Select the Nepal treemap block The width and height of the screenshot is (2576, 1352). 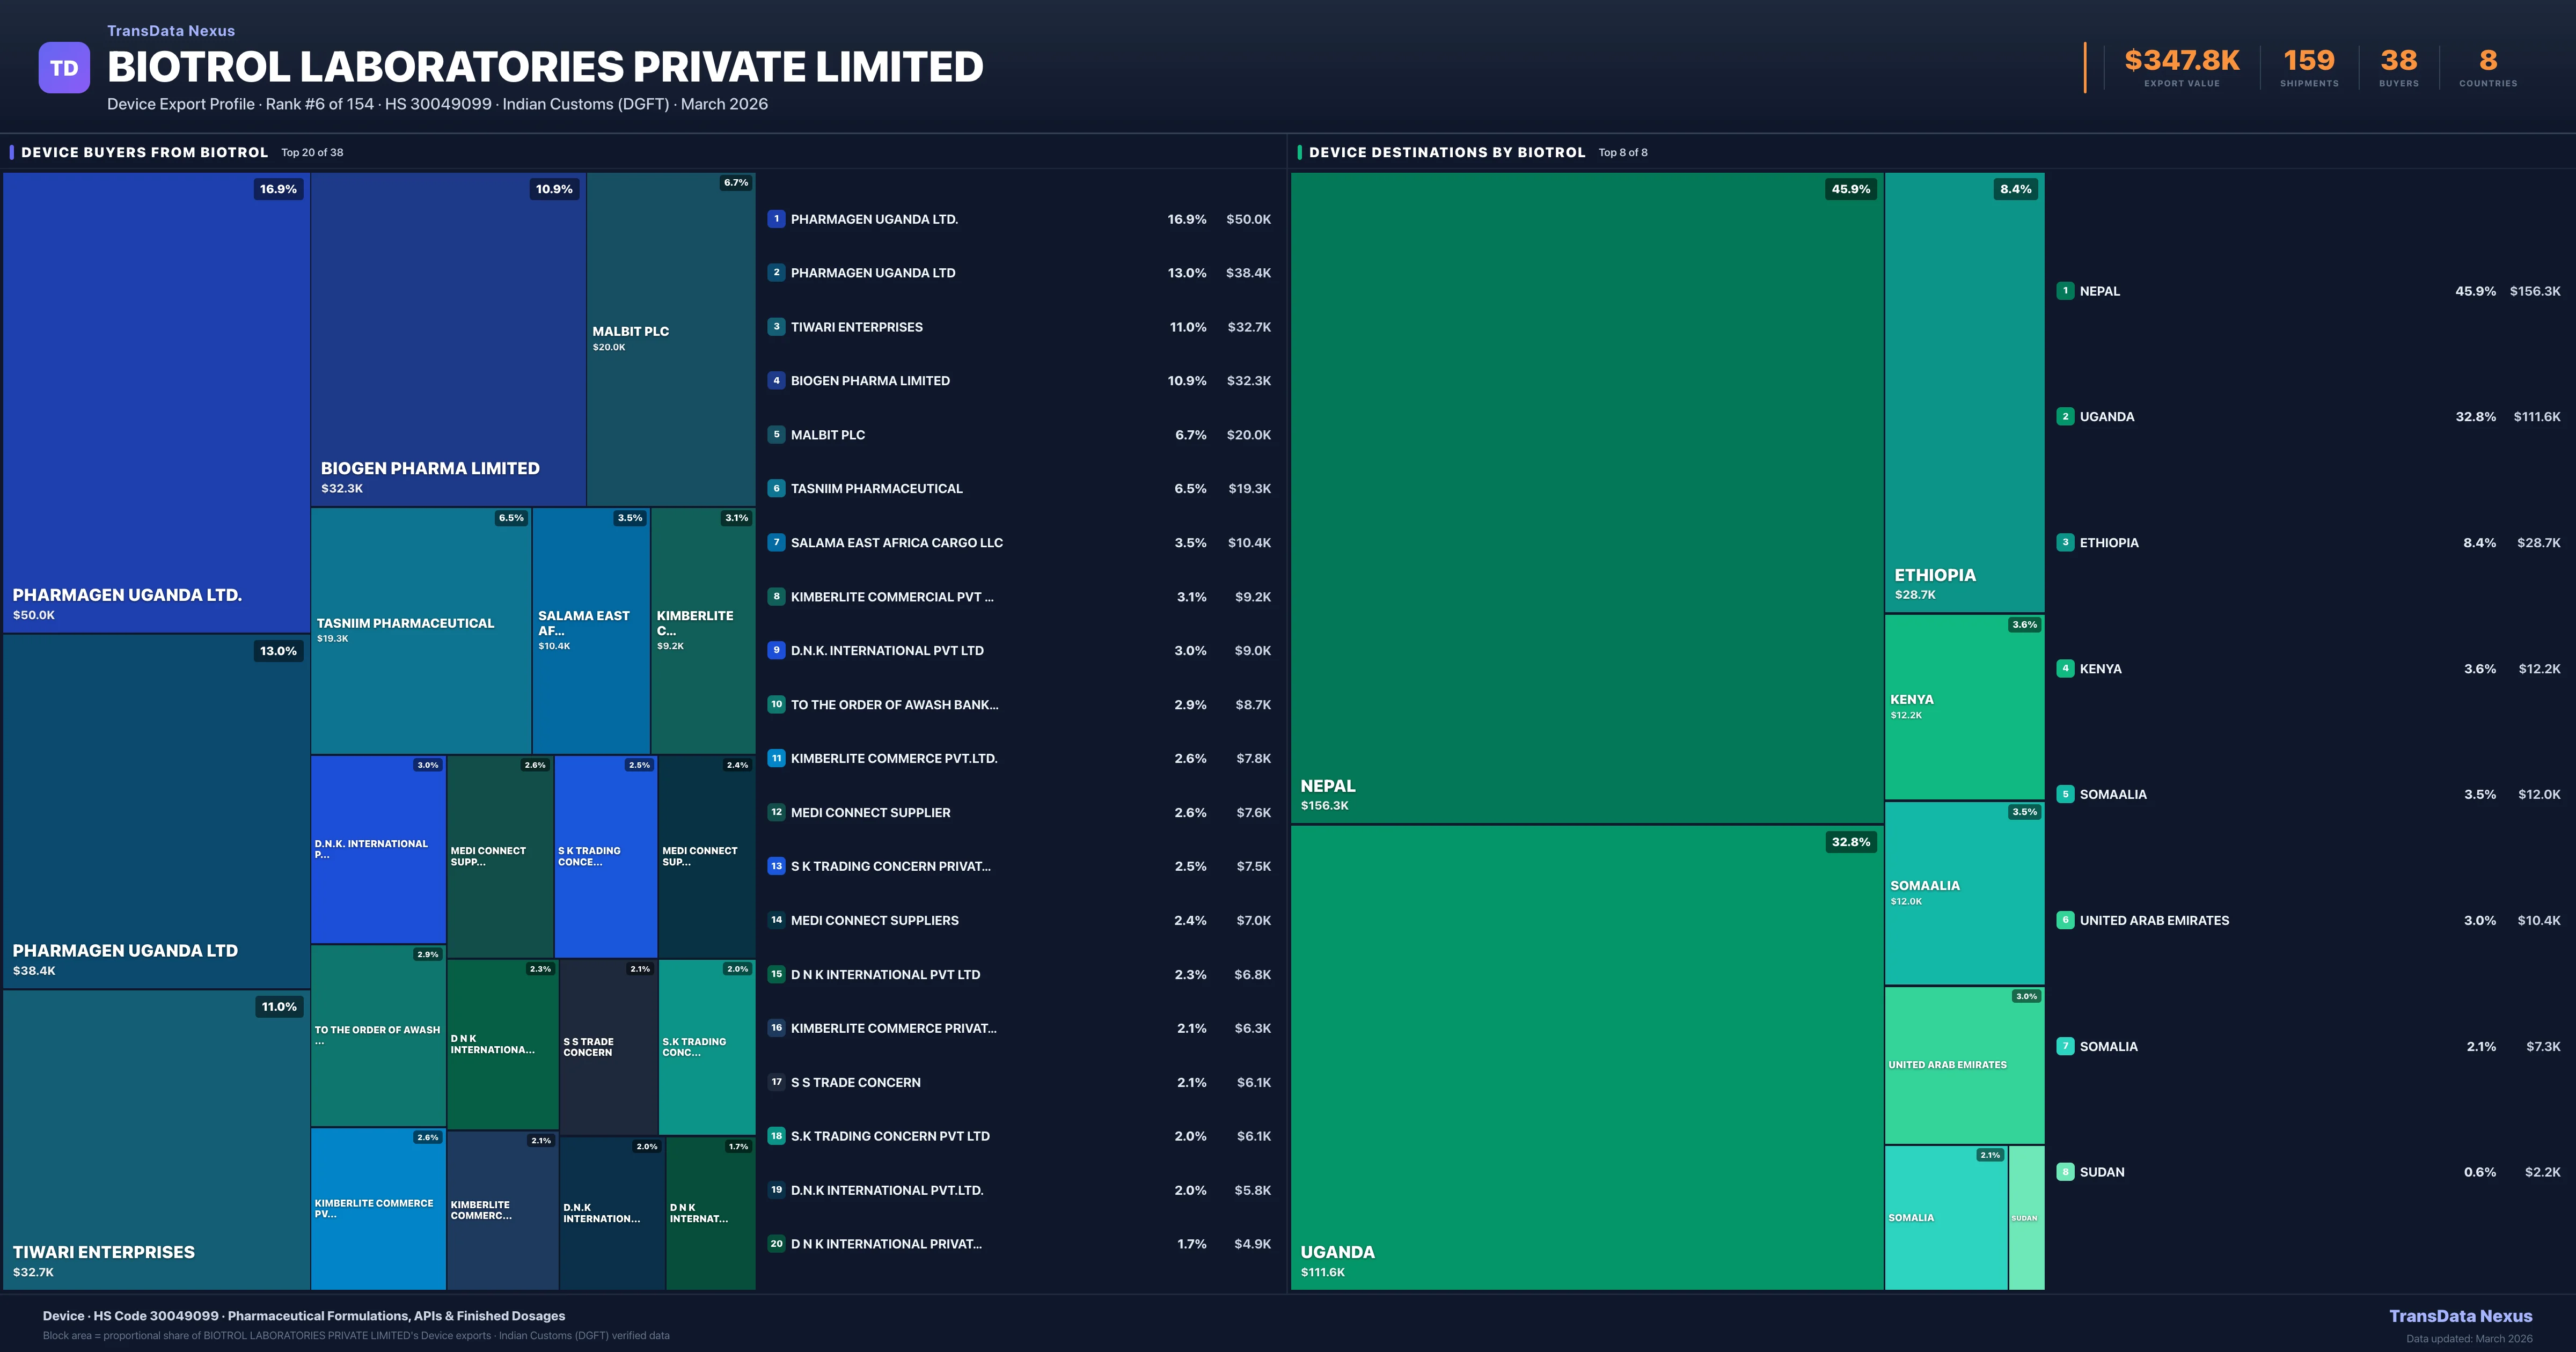tap(1586, 497)
